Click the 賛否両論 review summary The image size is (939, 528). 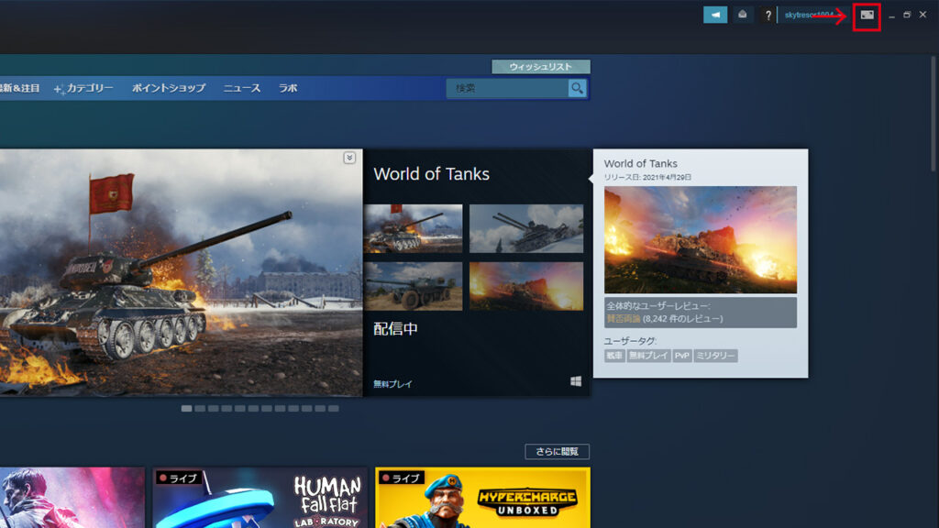(624, 318)
